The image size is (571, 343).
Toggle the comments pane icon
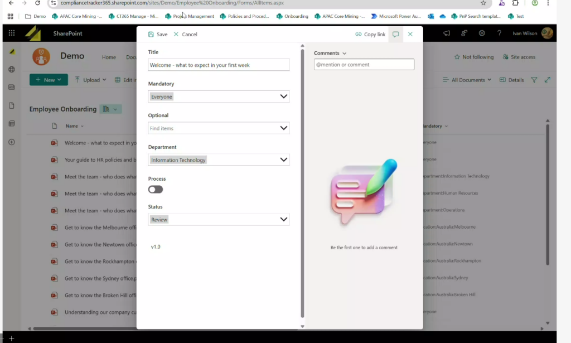coord(395,34)
